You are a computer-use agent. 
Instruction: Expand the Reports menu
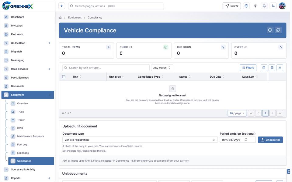pos(49,178)
